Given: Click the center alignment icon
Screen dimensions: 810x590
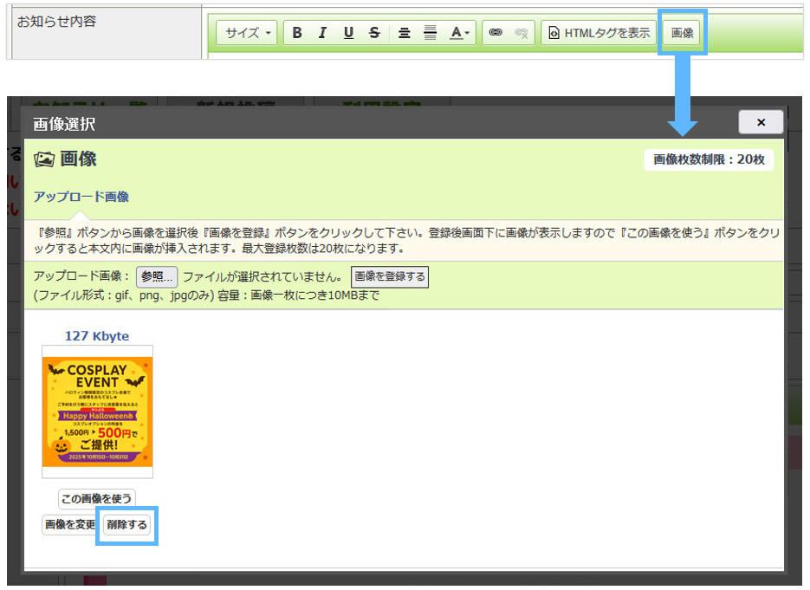Looking at the screenshot, I should pyautogui.click(x=404, y=33).
